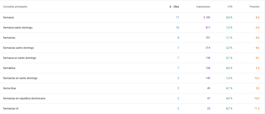Click the 2,4 position value
This screenshot has height=114, width=265.
pyautogui.click(x=257, y=68)
